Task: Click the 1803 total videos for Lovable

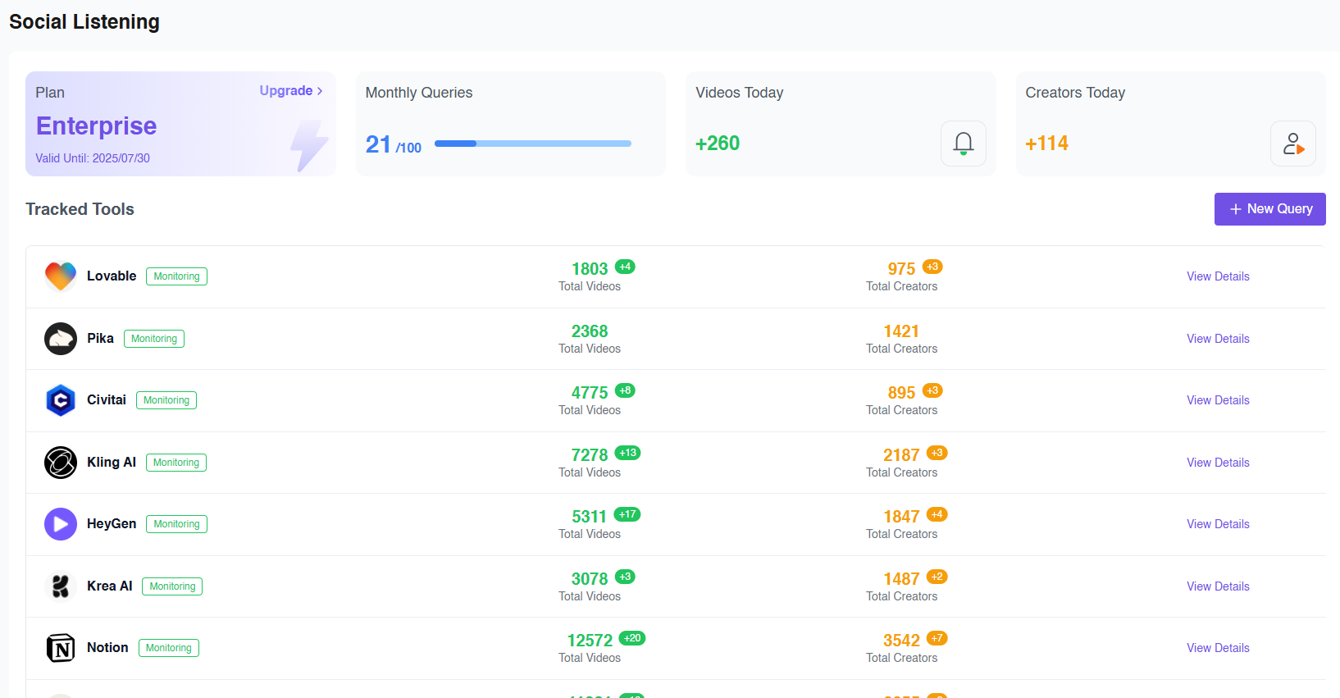Action: 590,269
